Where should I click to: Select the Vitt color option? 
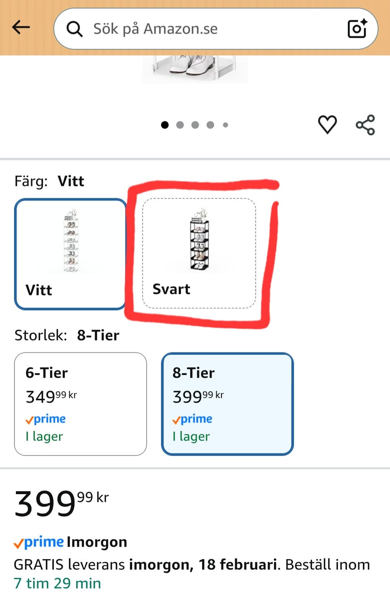point(70,254)
